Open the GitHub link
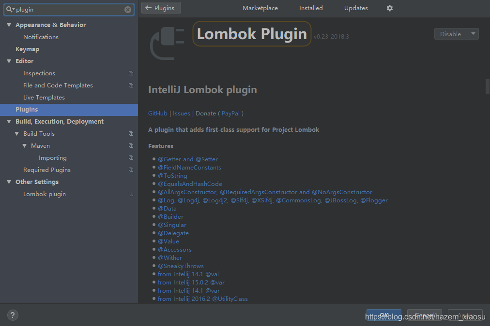490x326 pixels. pos(157,113)
